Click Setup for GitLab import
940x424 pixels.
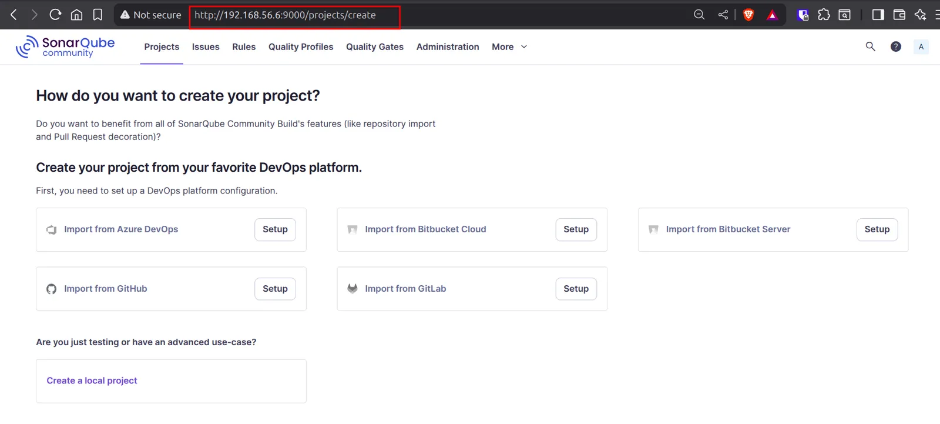tap(576, 289)
